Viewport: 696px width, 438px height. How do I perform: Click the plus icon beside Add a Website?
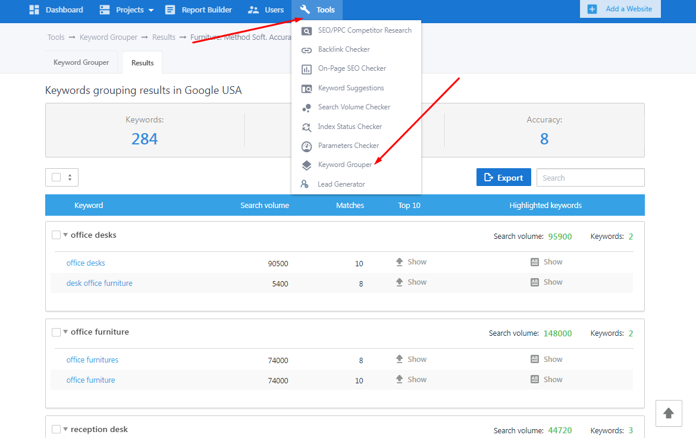pyautogui.click(x=592, y=9)
